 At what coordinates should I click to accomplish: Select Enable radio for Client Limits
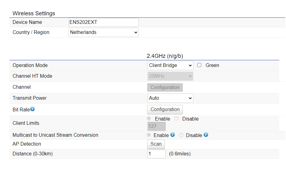(149, 119)
